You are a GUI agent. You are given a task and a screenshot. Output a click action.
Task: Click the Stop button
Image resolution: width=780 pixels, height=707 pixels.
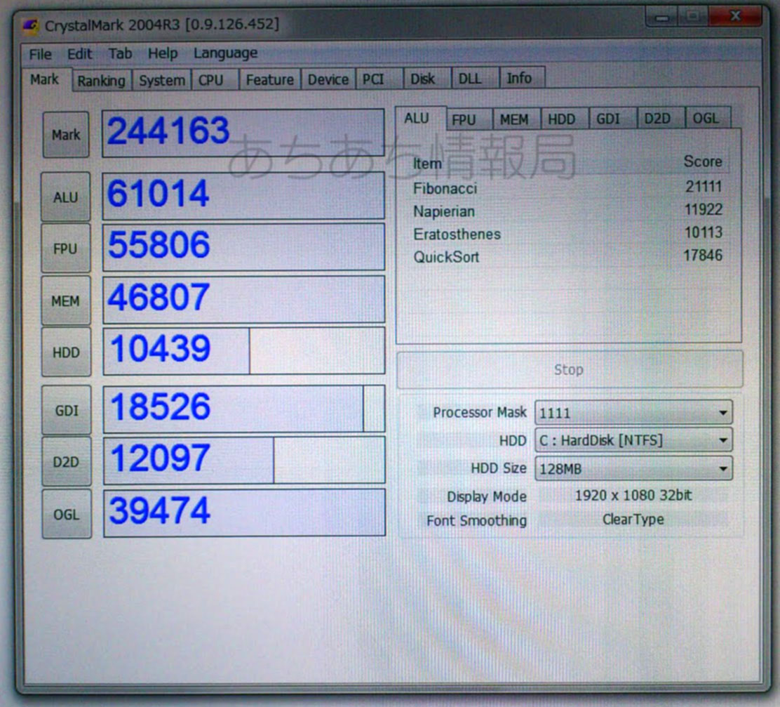pos(569,369)
